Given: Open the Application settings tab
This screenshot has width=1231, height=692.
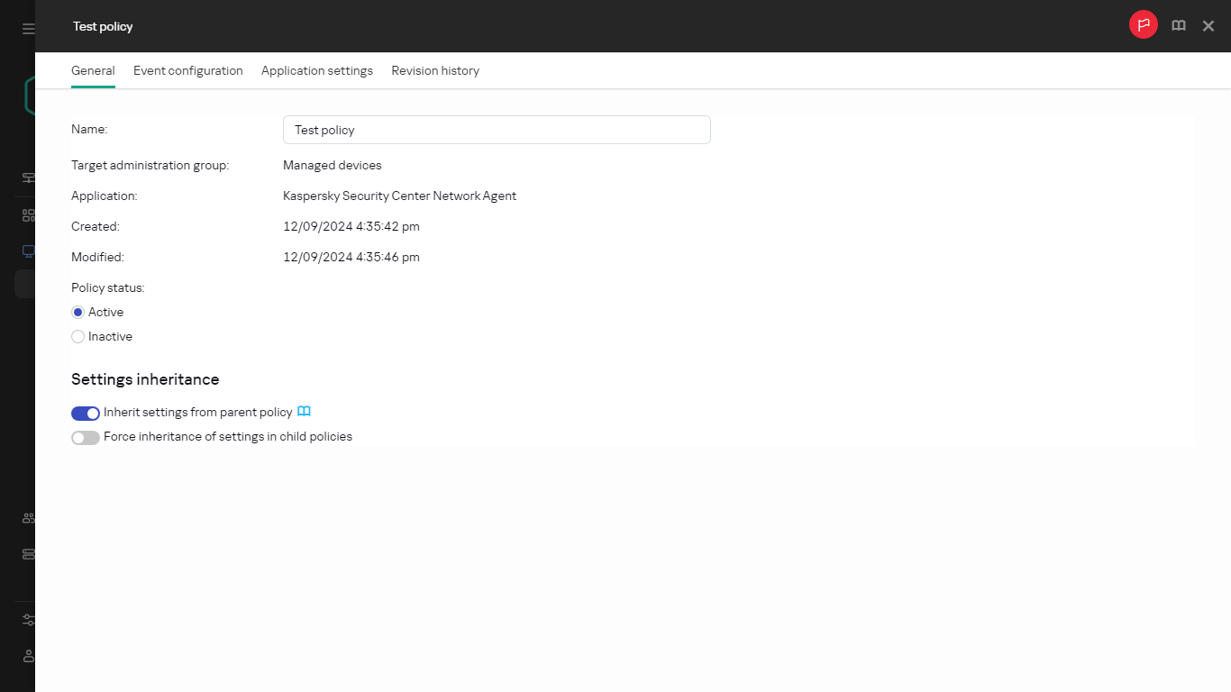Looking at the screenshot, I should pos(316,71).
